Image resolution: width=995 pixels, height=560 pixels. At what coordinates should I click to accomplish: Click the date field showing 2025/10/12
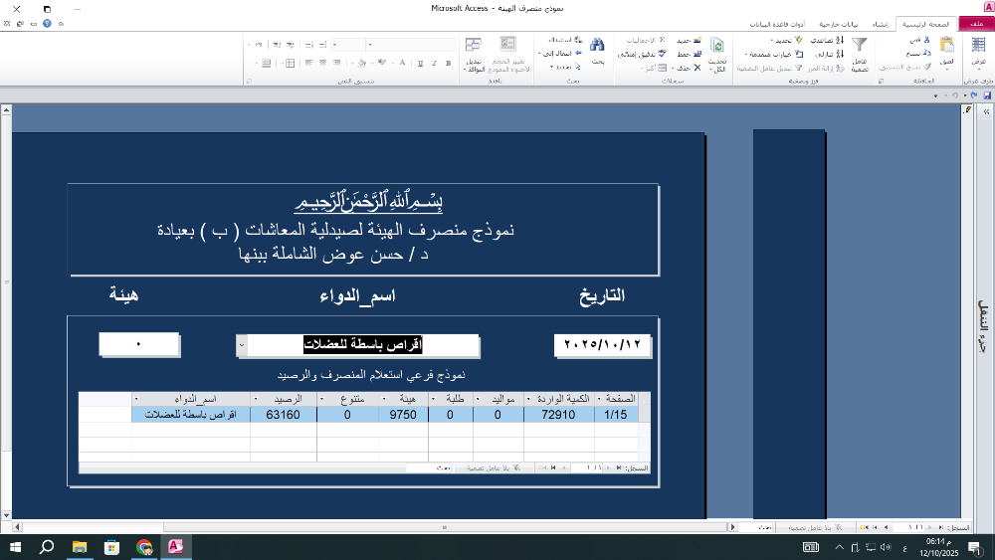click(x=617, y=345)
